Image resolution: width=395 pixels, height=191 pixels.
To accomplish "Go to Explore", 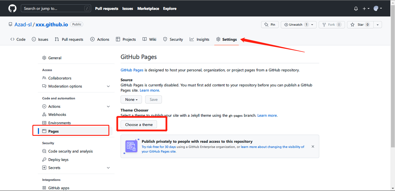I will [170, 8].
